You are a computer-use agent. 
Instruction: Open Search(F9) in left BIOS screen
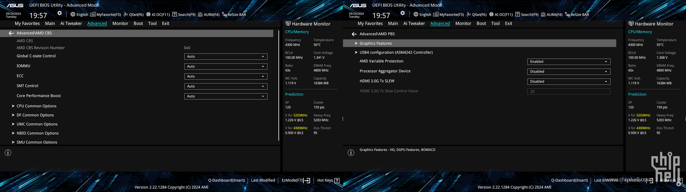[184, 15]
